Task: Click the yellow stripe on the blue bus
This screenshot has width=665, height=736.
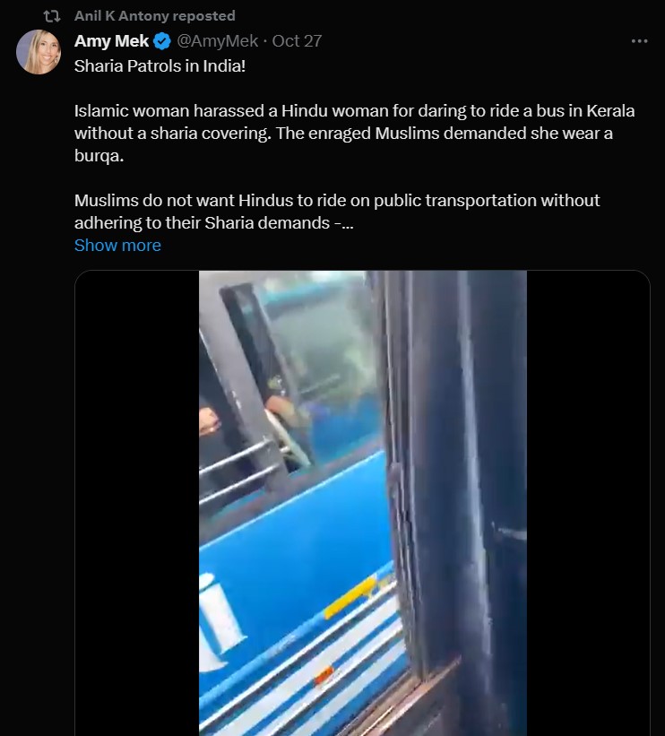Action: pos(350,596)
